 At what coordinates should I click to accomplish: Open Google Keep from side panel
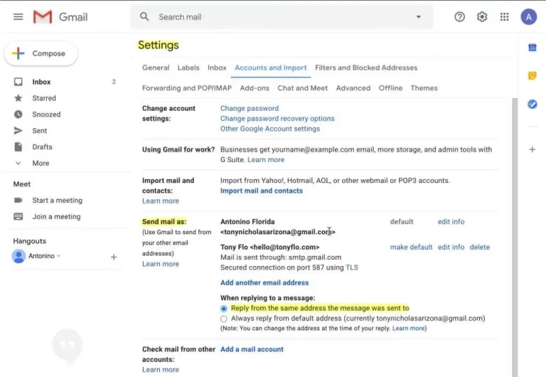[x=532, y=75]
